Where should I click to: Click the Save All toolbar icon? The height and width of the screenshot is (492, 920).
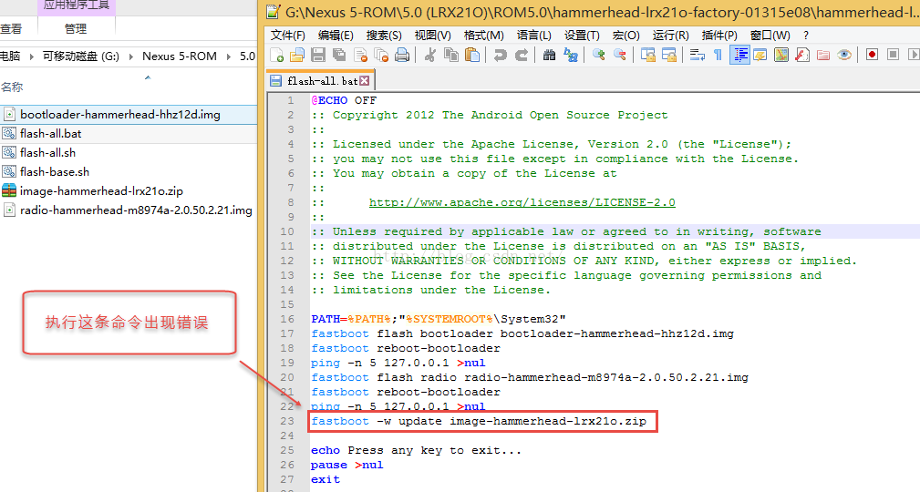tap(339, 56)
